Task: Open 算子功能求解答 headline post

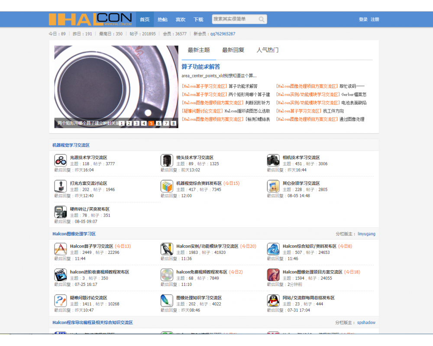Action: [201, 67]
